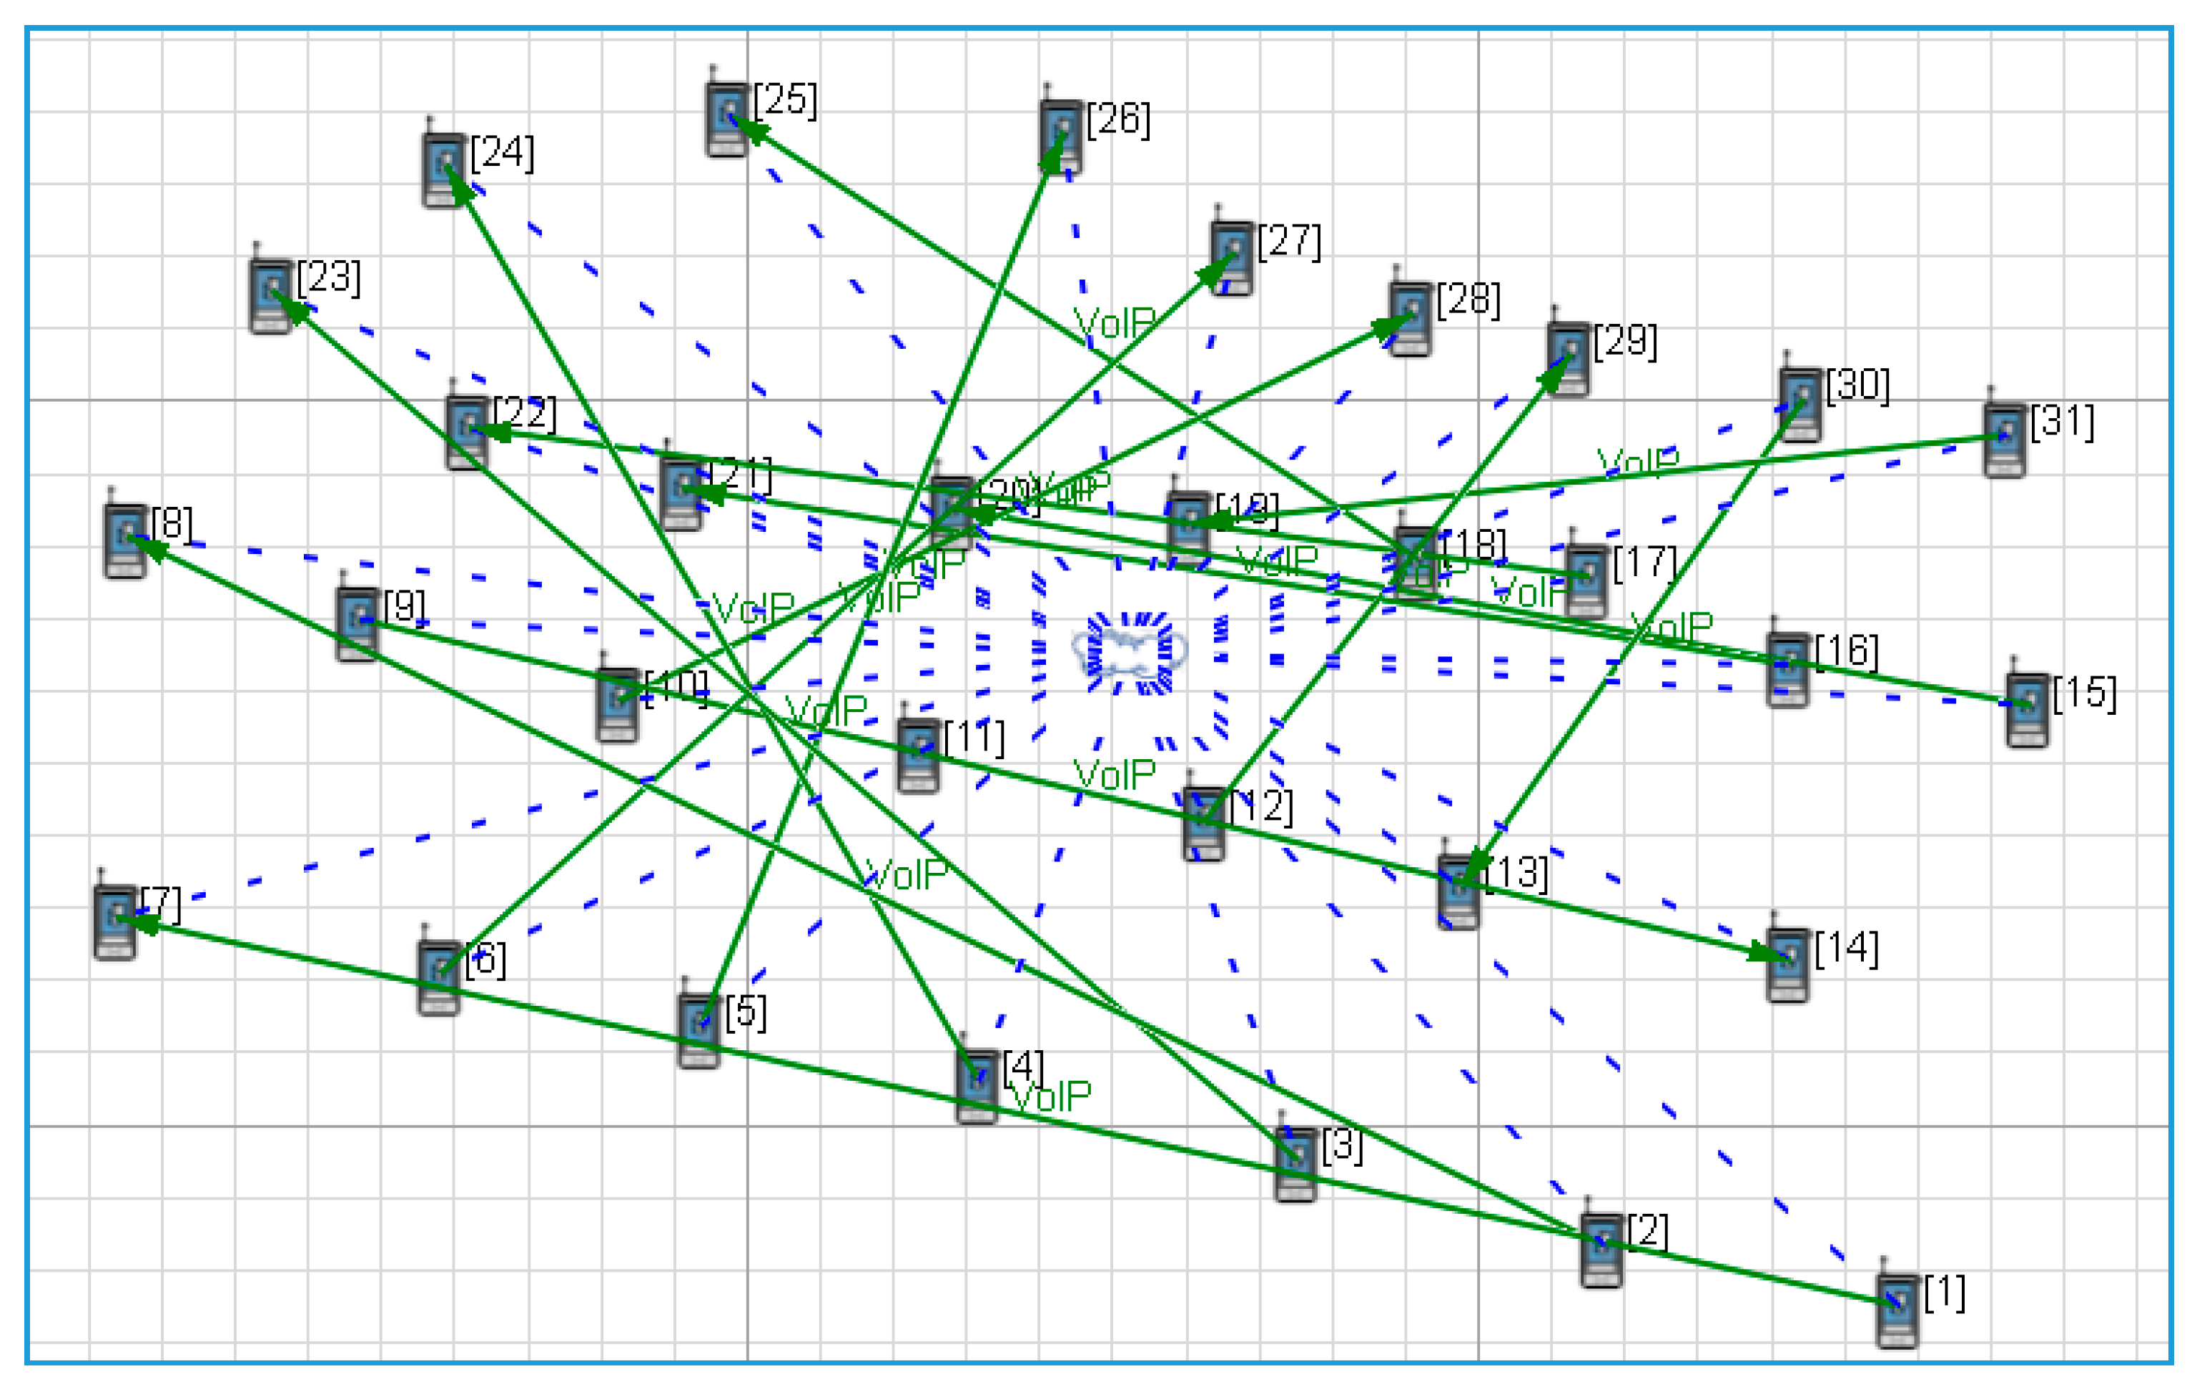Image resolution: width=2197 pixels, height=1394 pixels.
Task: Select node [3] device icon
Action: [x=1295, y=1163]
